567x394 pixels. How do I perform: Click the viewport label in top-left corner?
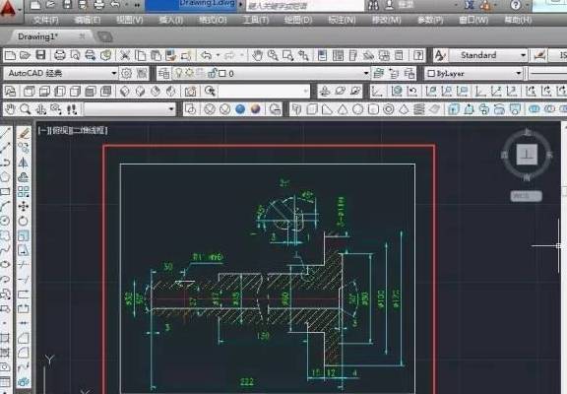tap(73, 130)
